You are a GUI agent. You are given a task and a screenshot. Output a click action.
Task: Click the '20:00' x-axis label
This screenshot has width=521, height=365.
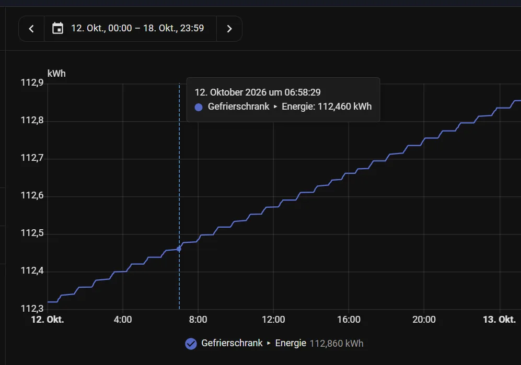[424, 320]
